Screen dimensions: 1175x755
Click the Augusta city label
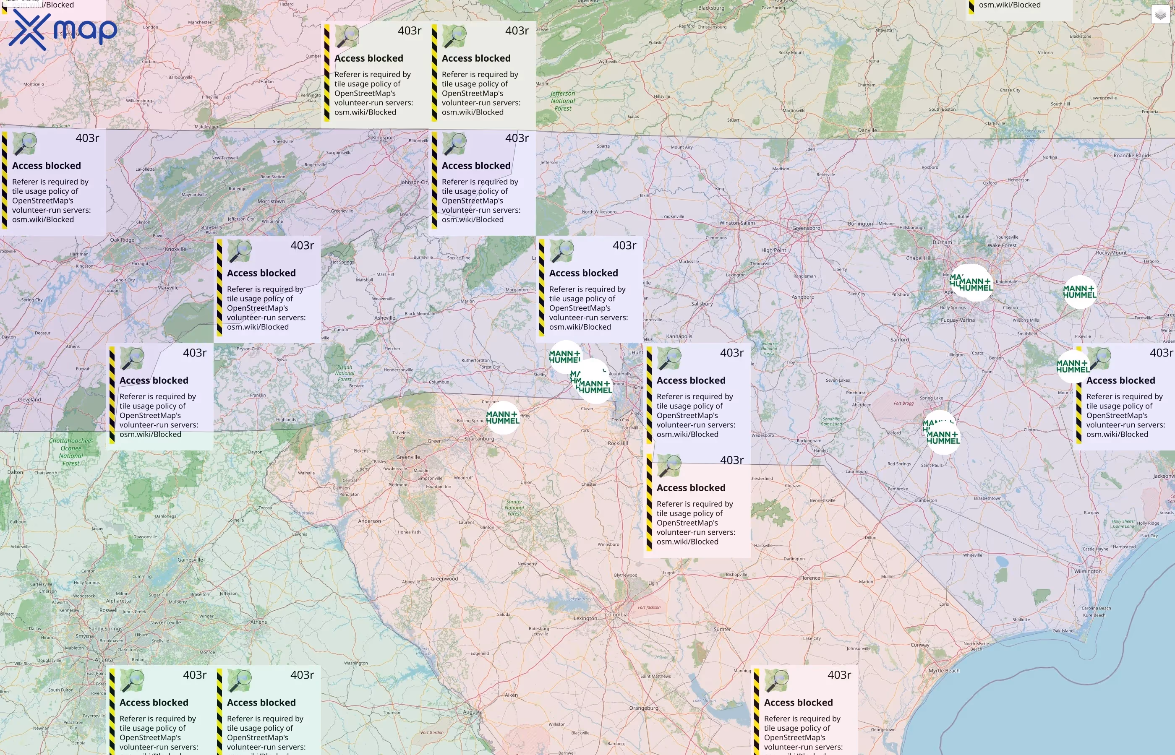pyautogui.click(x=473, y=712)
